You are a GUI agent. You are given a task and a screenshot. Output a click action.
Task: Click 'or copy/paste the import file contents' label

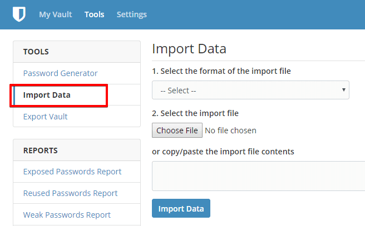coord(223,152)
